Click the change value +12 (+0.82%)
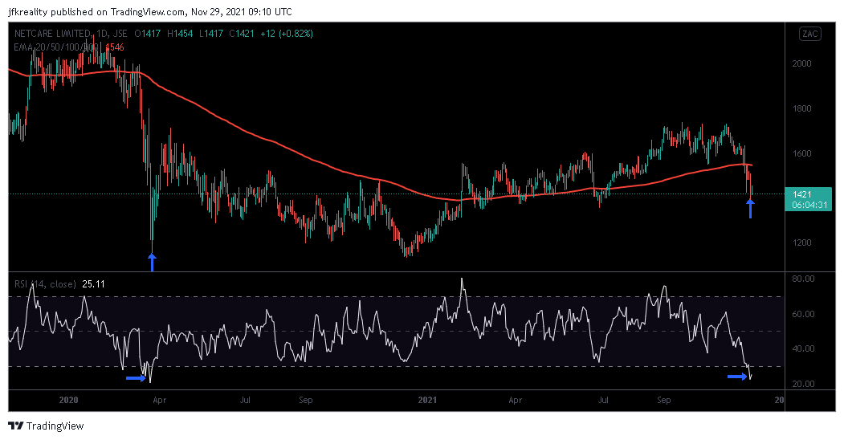Image resolution: width=844 pixels, height=440 pixels. click(287, 34)
